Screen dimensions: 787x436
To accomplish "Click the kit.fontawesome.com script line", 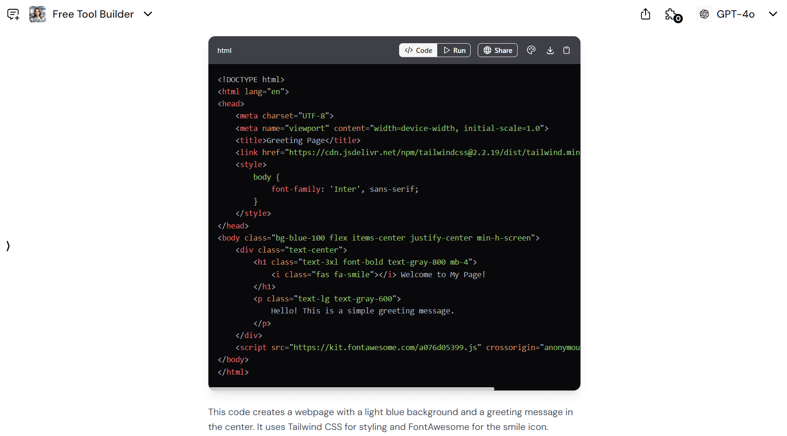I will coord(407,348).
